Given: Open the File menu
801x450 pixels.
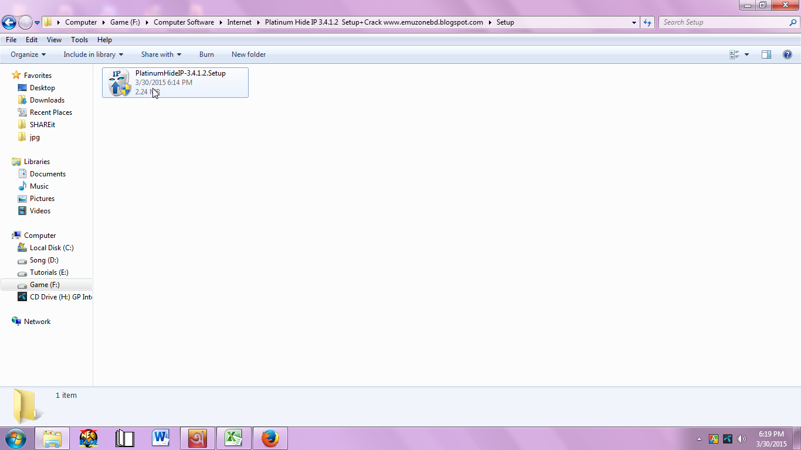Looking at the screenshot, I should (x=11, y=40).
